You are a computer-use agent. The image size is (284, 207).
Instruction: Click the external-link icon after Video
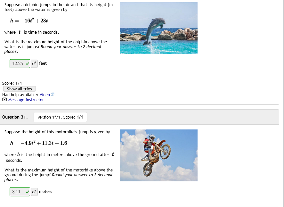click(53, 95)
